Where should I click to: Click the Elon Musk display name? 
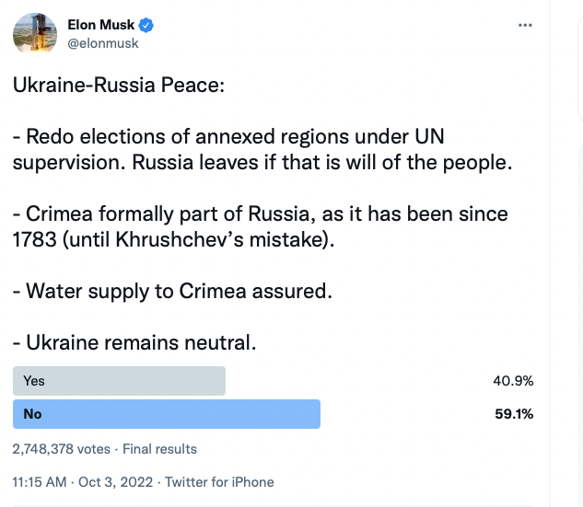[x=100, y=25]
